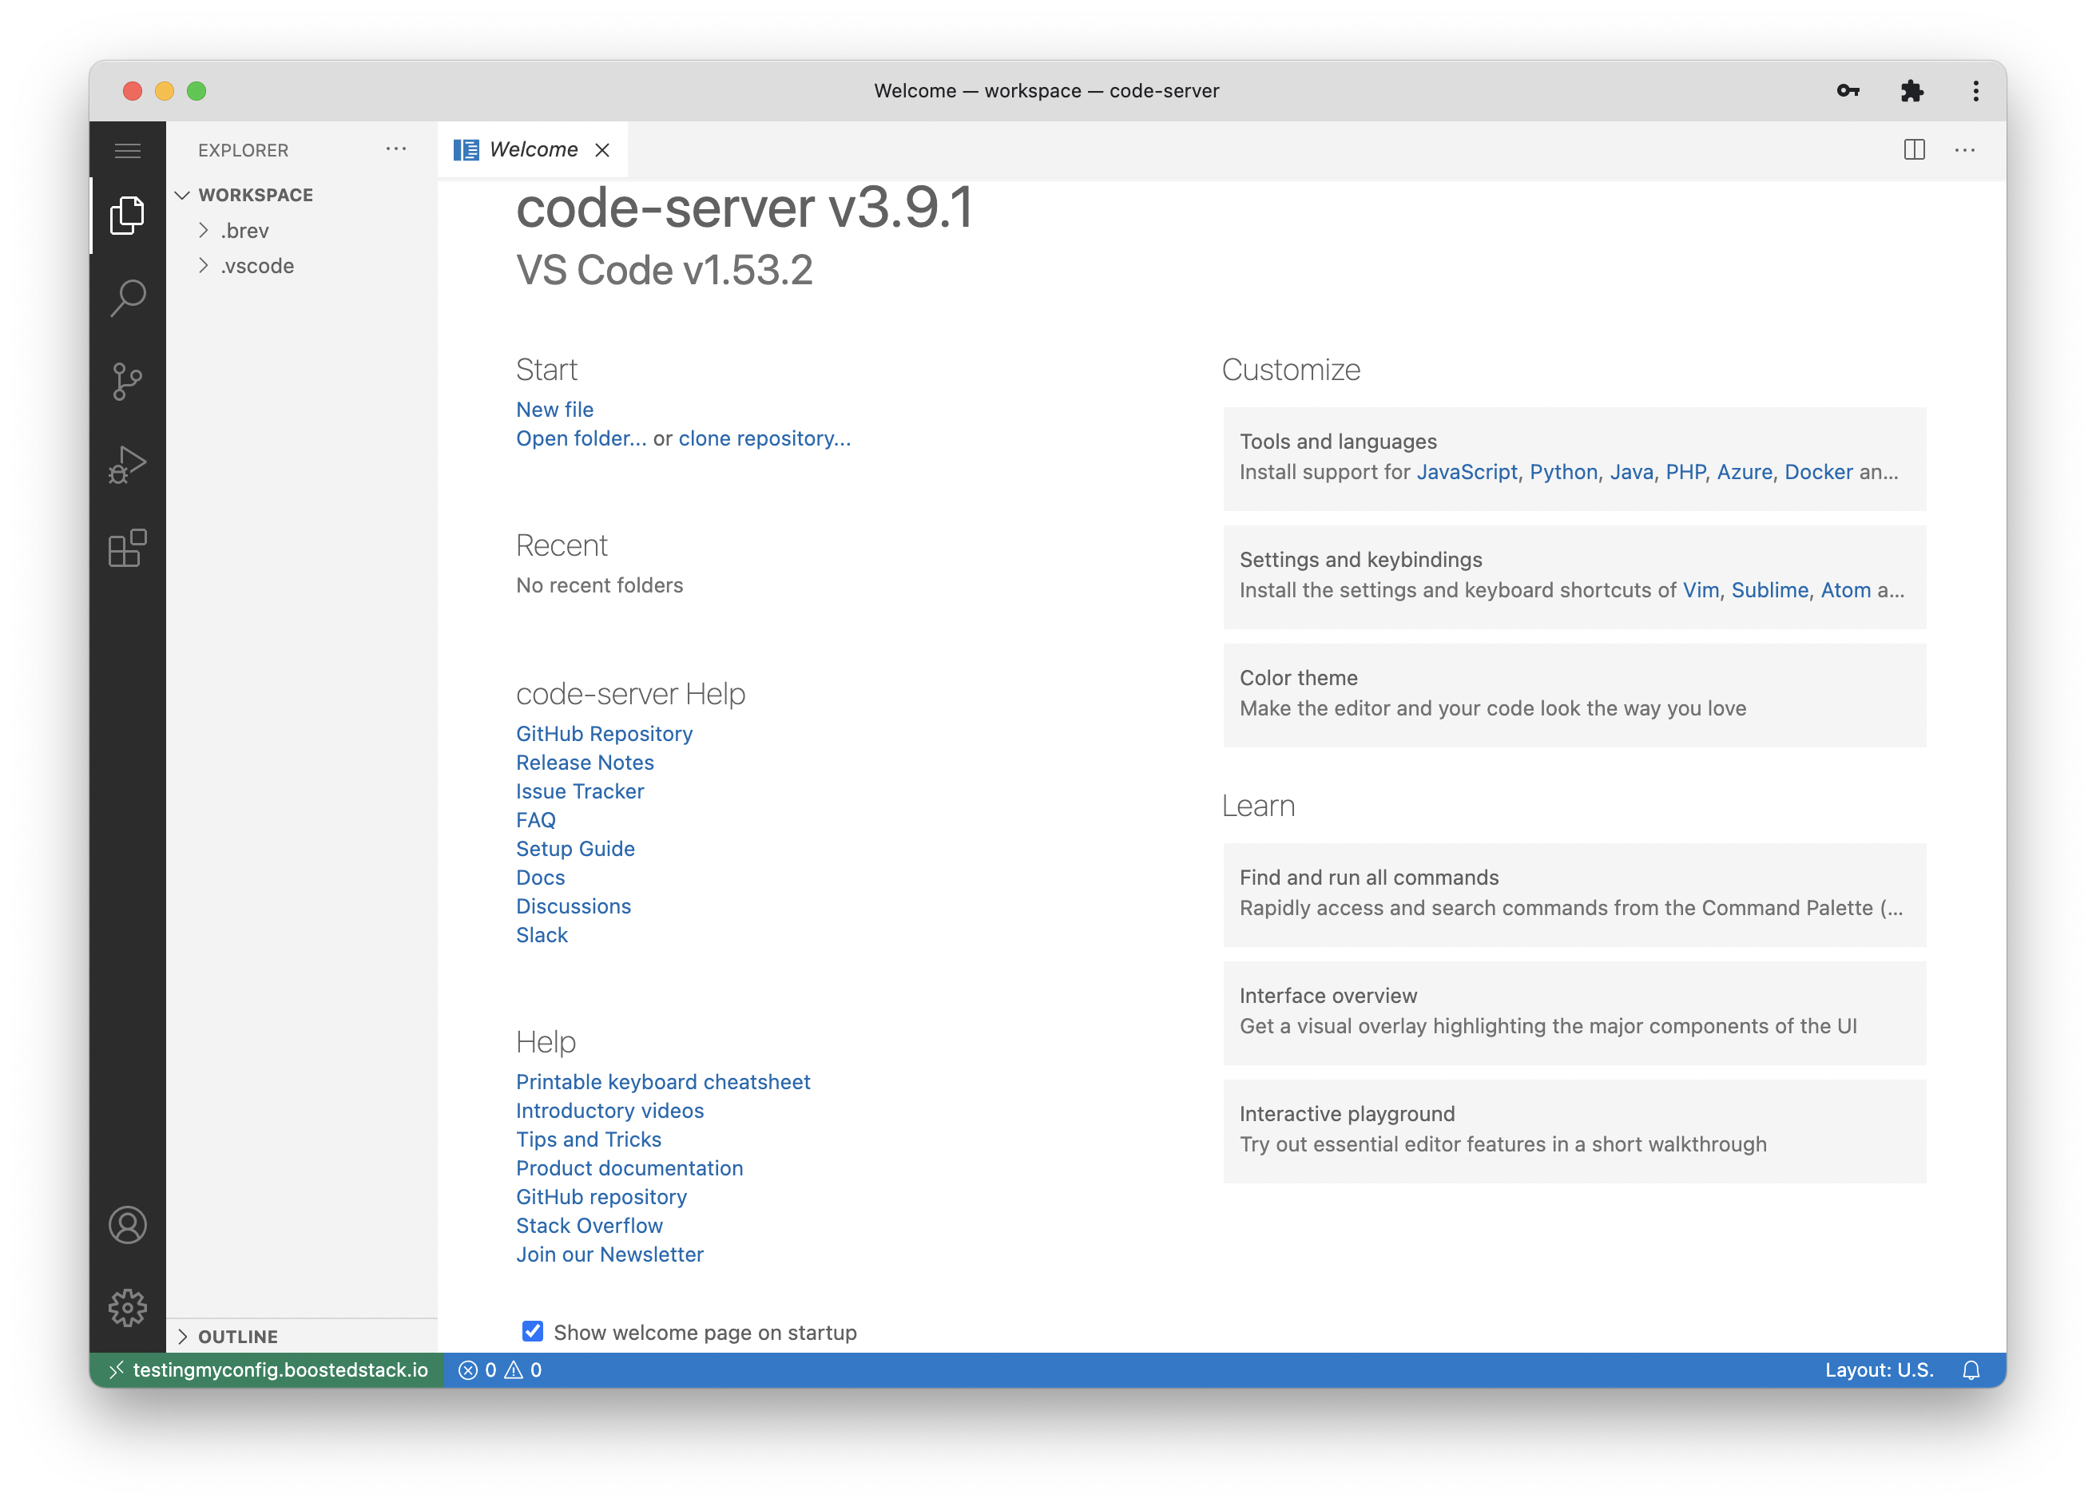Click the New file link
2096x1506 pixels.
pos(554,410)
